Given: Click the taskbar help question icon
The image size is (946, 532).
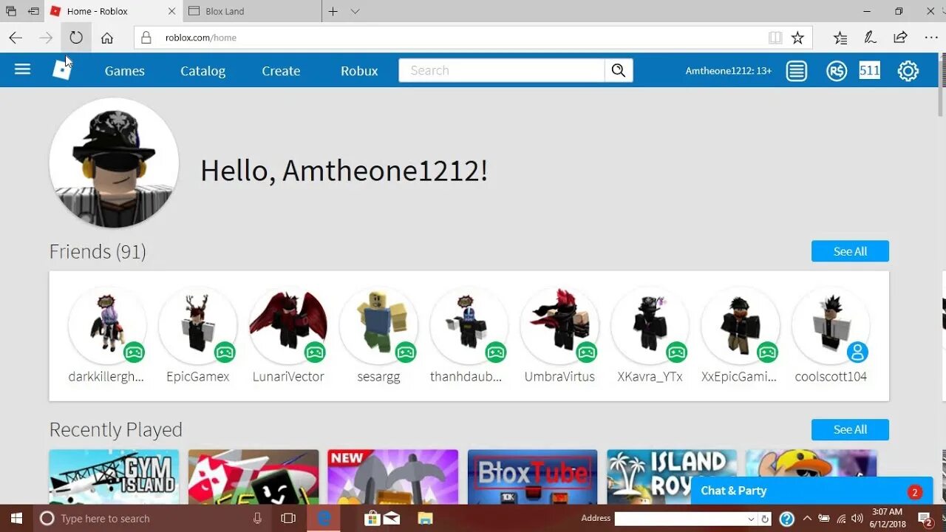Looking at the screenshot, I should [x=786, y=519].
